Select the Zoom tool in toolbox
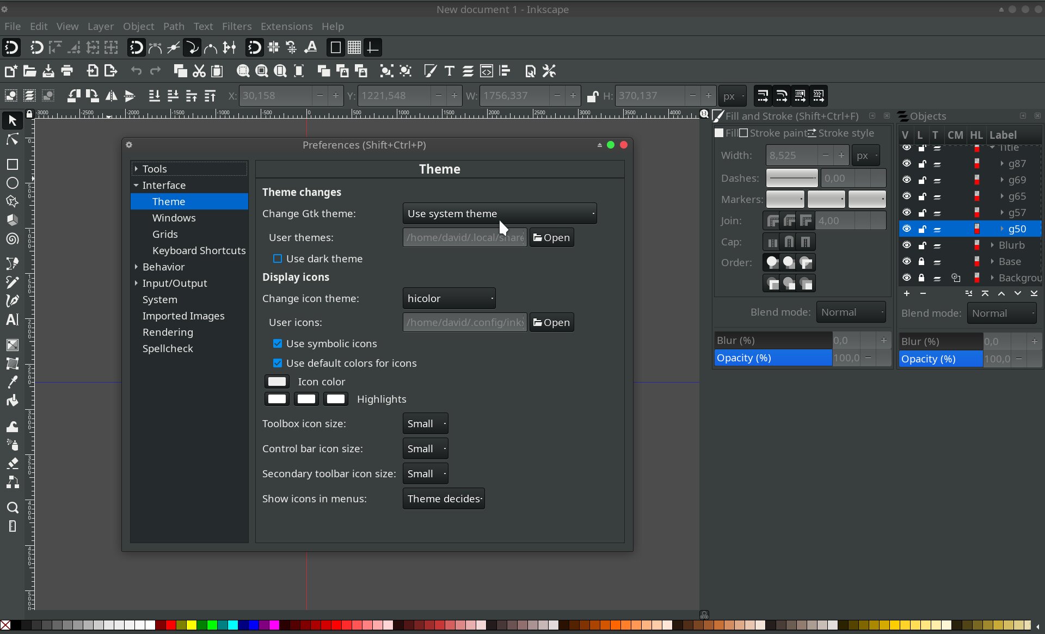The width and height of the screenshot is (1045, 634). (12, 508)
